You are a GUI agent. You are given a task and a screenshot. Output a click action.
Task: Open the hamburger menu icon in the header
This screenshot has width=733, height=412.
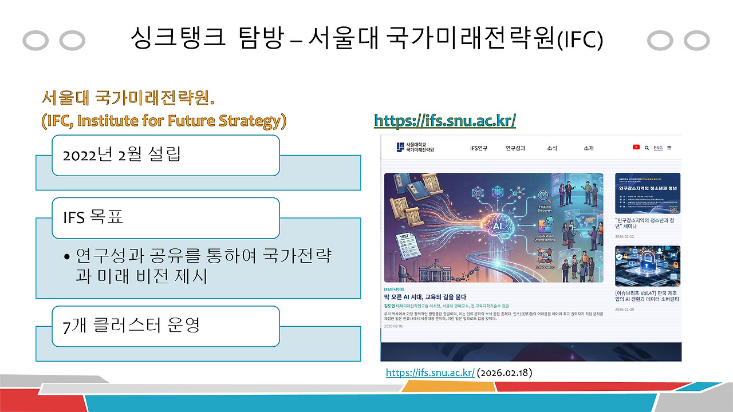(668, 147)
